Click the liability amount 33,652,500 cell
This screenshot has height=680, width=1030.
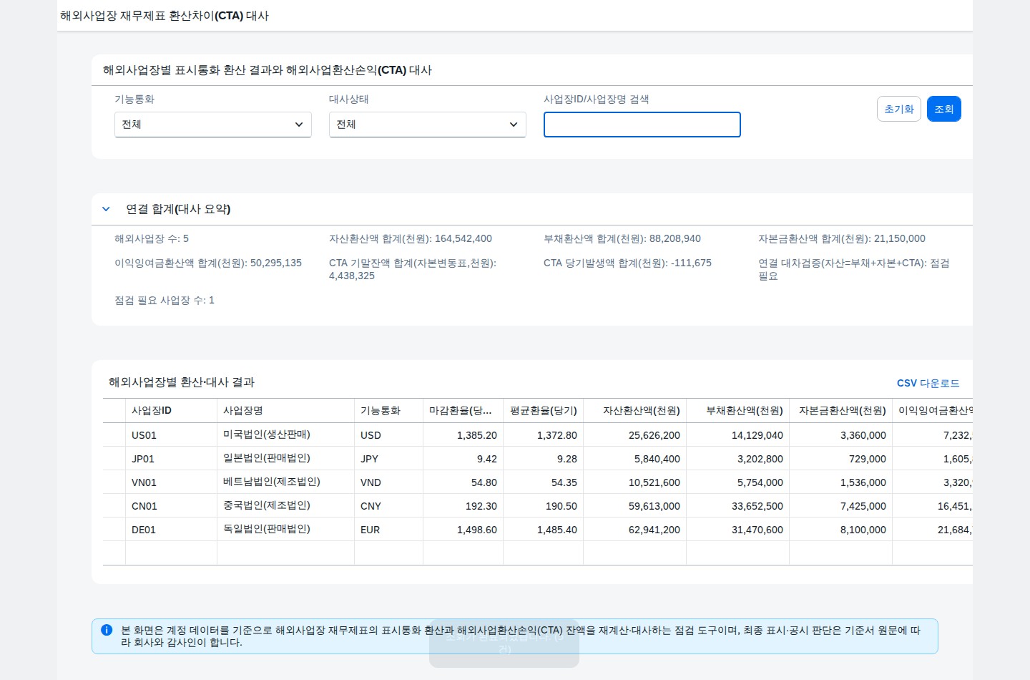click(x=738, y=506)
